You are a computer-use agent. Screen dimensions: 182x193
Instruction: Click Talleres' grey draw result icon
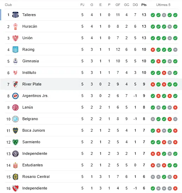(x=164, y=15)
